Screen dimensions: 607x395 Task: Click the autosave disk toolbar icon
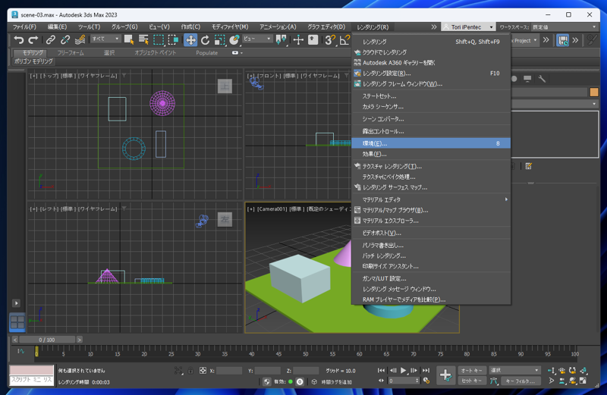(x=562, y=40)
